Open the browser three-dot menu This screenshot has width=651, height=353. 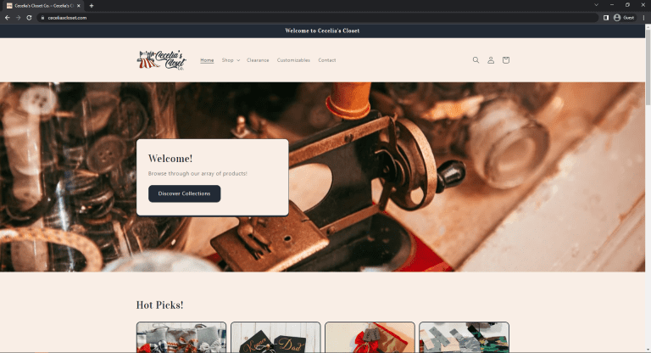click(x=643, y=17)
